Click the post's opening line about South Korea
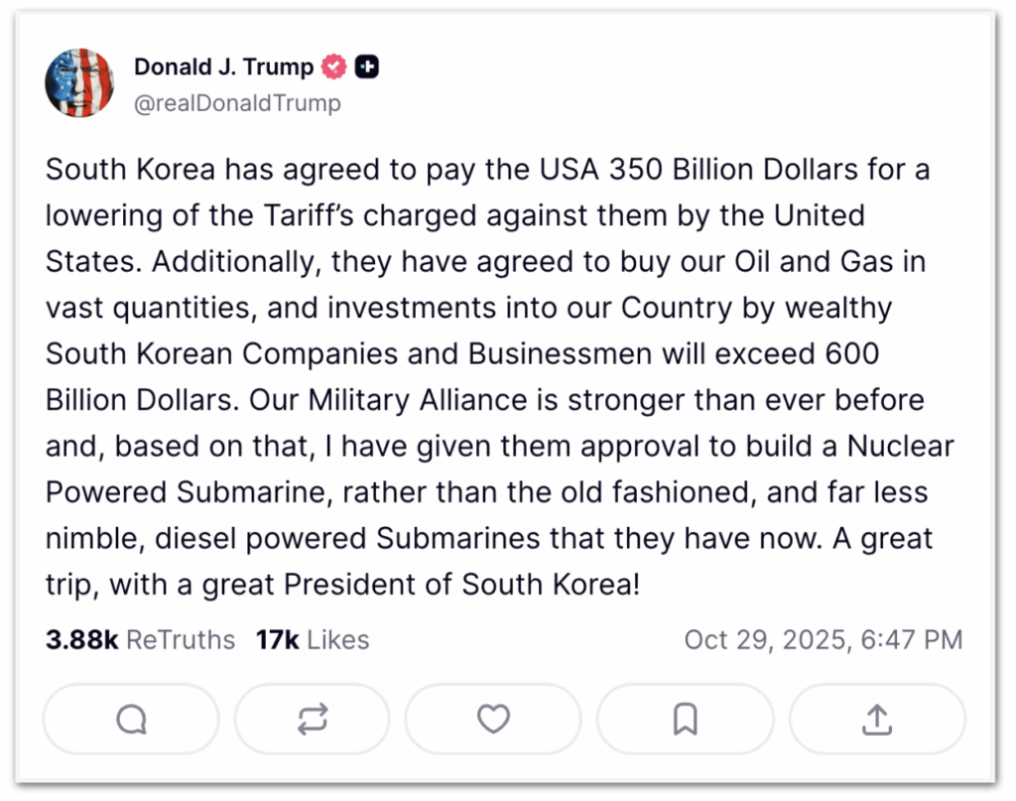The image size is (1016, 801). point(486,170)
